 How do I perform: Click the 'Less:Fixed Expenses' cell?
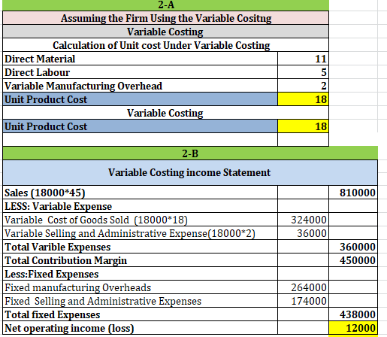(140, 274)
